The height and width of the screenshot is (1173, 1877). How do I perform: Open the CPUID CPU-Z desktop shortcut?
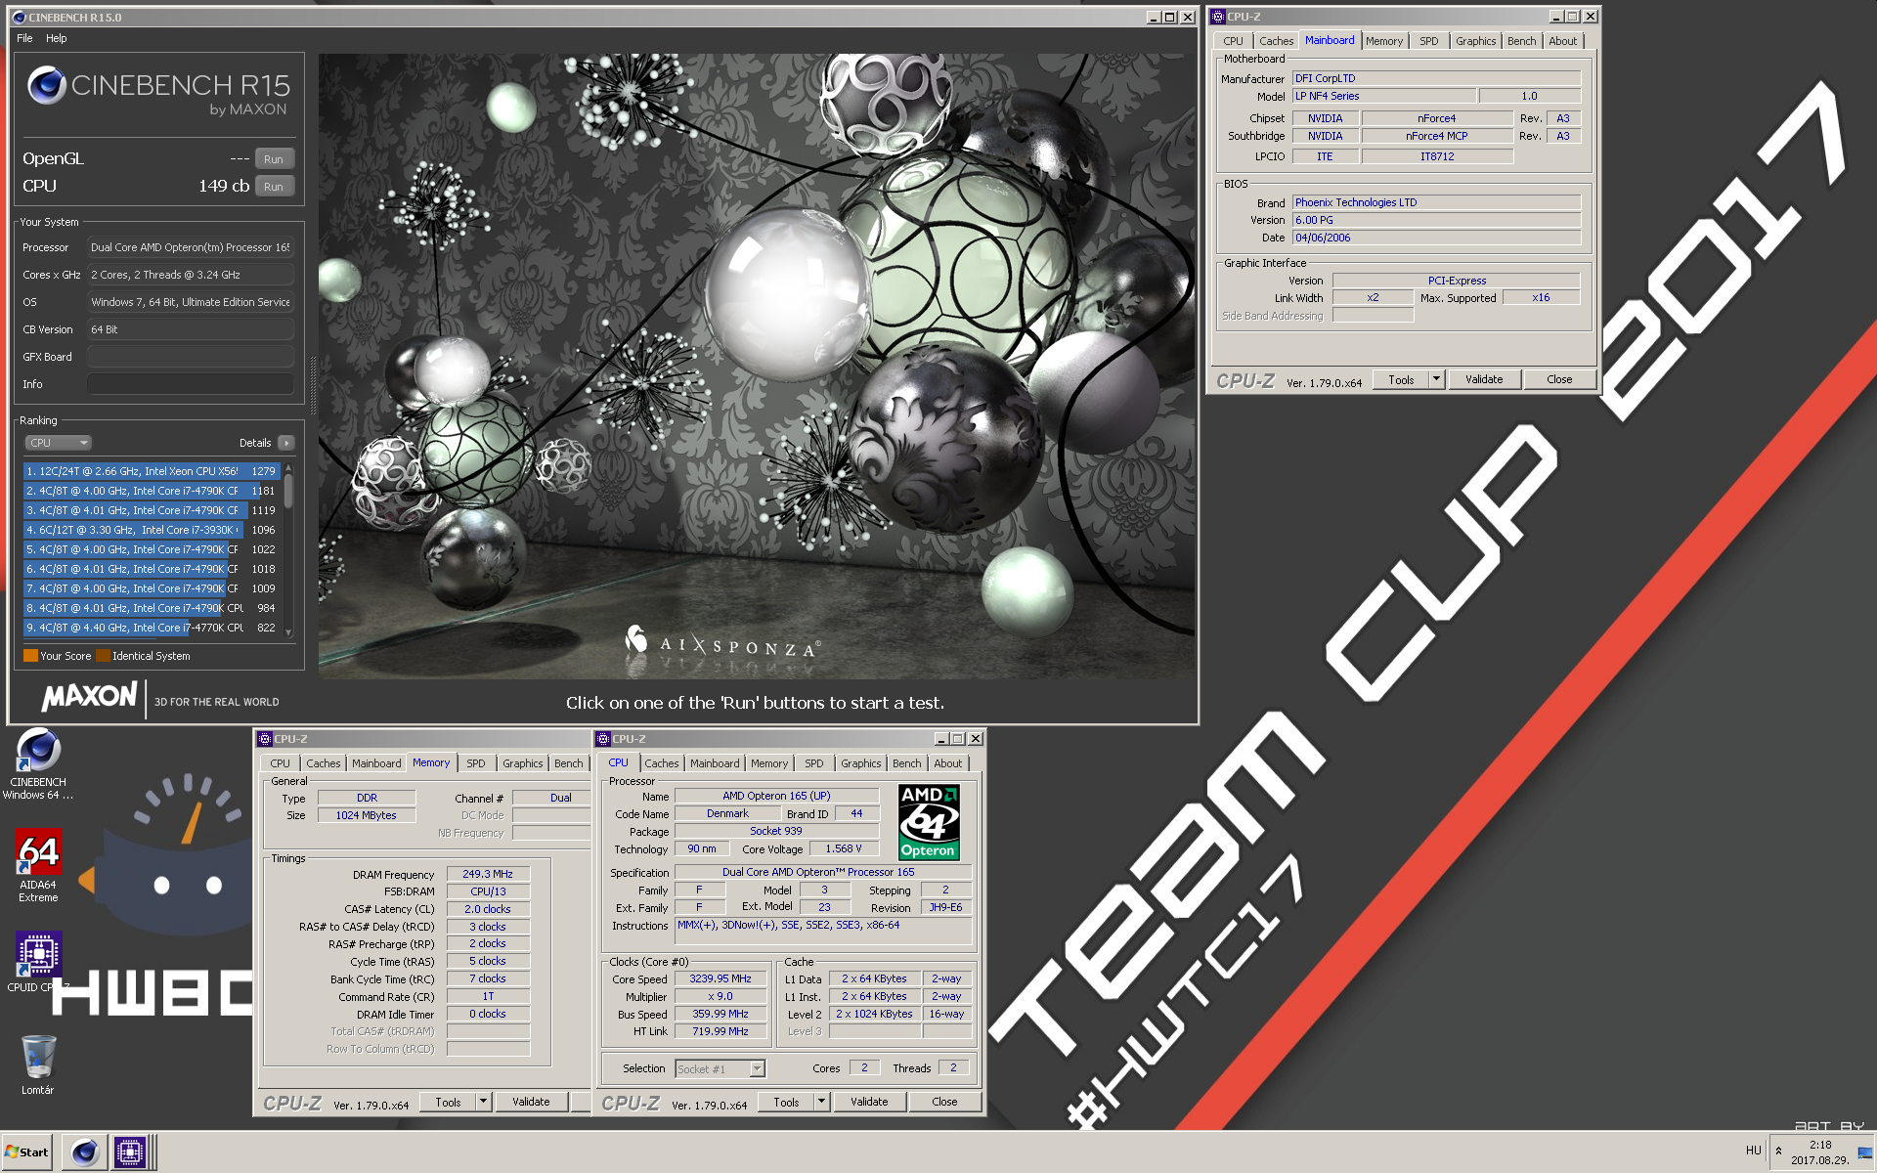(38, 962)
